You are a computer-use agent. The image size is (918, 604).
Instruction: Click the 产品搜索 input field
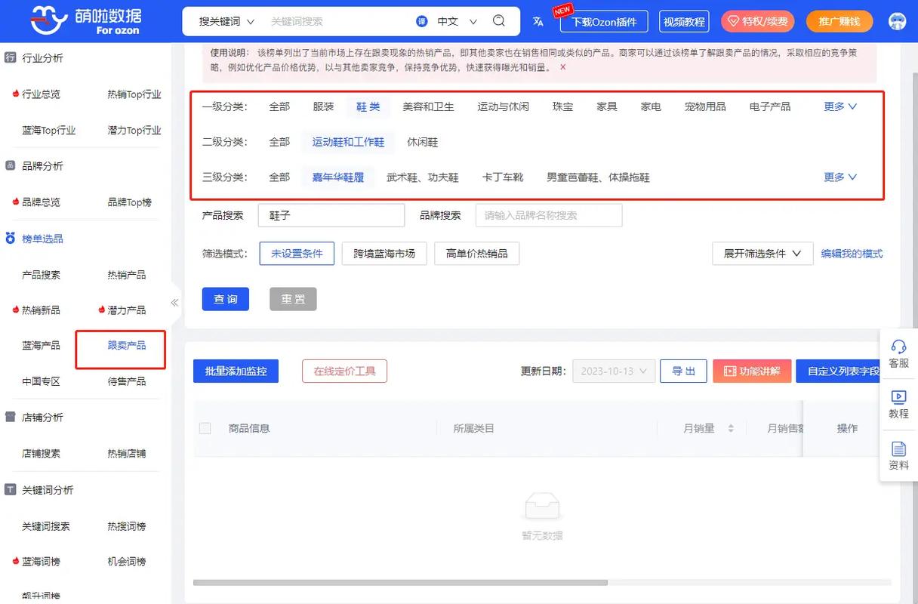(x=331, y=215)
